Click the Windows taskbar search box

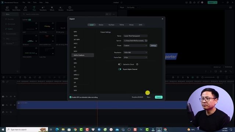tap(27, 129)
